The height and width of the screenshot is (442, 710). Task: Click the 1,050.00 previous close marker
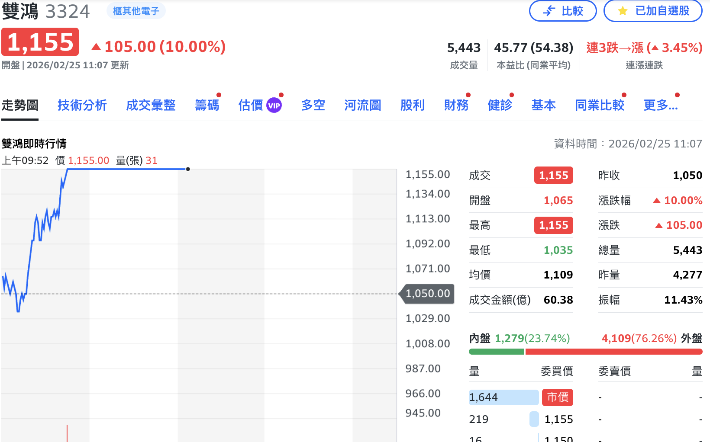pos(427,293)
